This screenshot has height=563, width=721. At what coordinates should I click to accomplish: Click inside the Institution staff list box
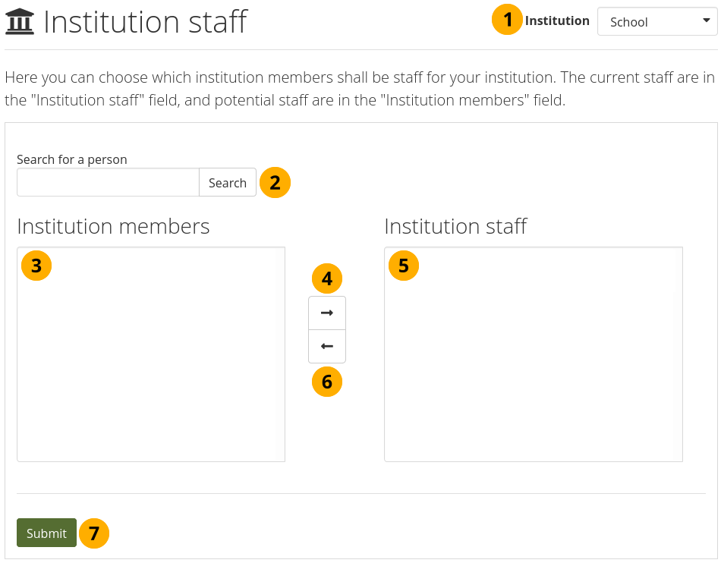[x=533, y=364]
